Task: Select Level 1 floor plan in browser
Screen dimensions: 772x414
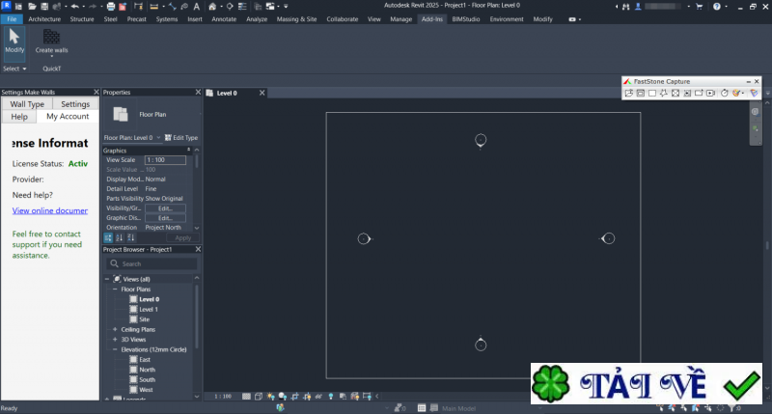Action: point(149,309)
